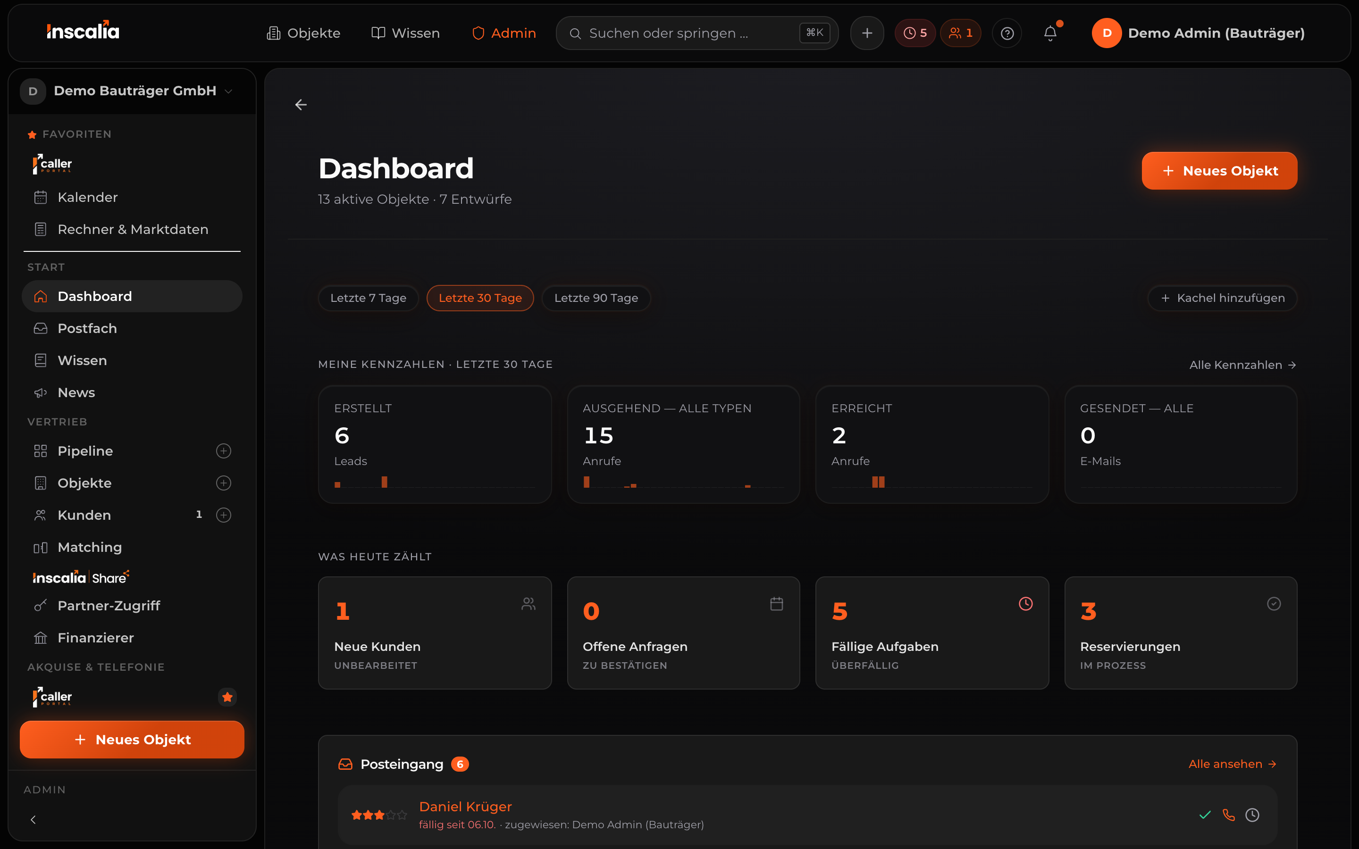This screenshot has height=849, width=1359.
Task: Focus the Suchen oder springen search field
Action: (x=697, y=33)
